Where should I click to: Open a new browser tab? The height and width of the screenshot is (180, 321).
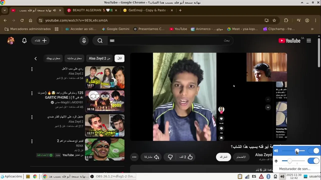click(x=180, y=10)
